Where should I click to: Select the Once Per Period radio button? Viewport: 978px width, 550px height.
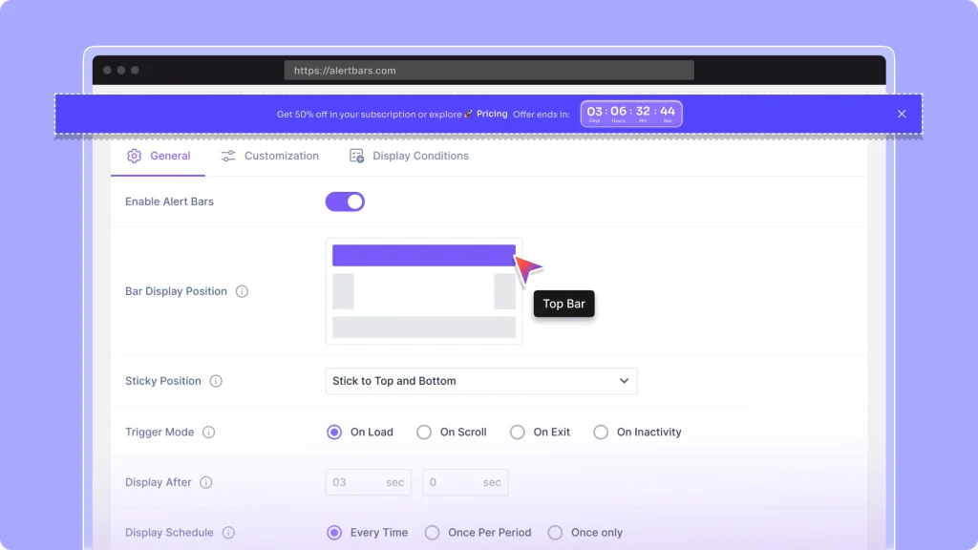click(433, 533)
